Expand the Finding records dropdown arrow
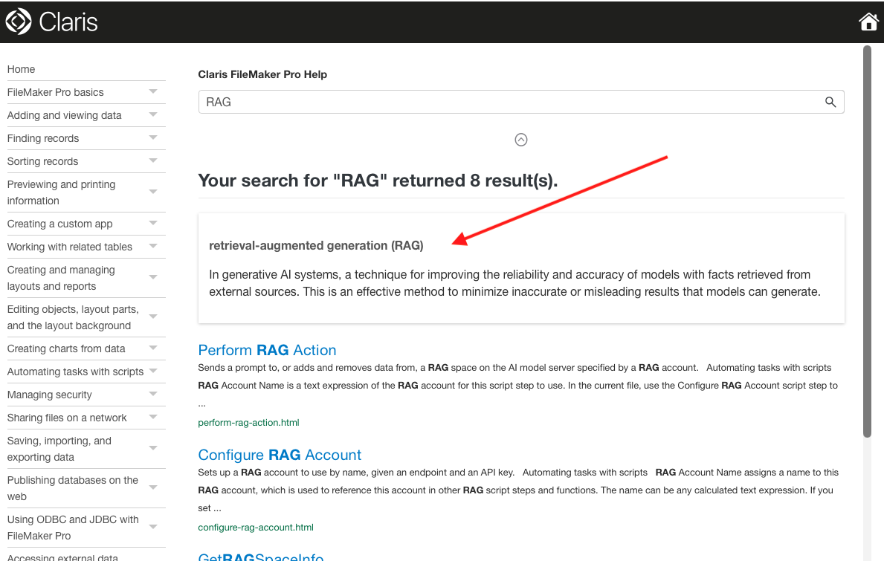 153,138
